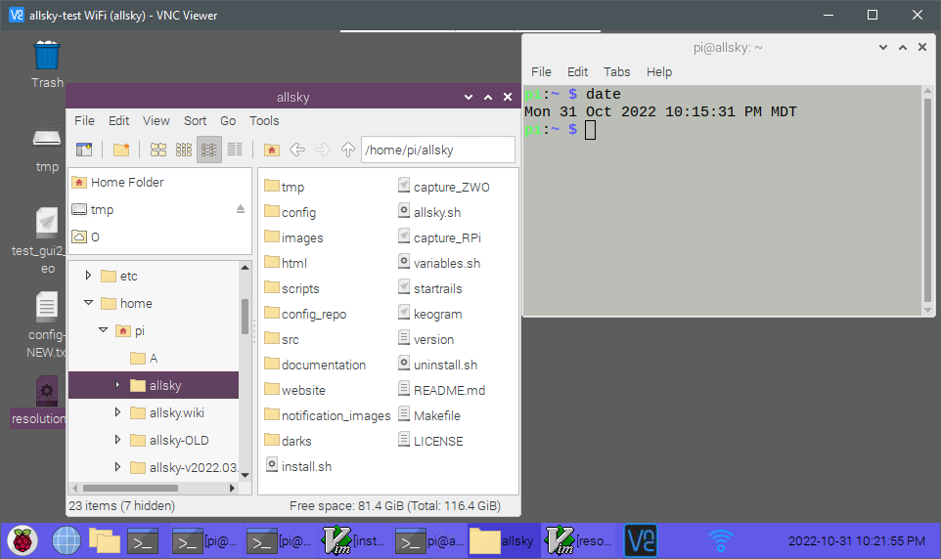Select the install.sh file
Viewport: 941px width, 559px height.
pyautogui.click(x=305, y=466)
